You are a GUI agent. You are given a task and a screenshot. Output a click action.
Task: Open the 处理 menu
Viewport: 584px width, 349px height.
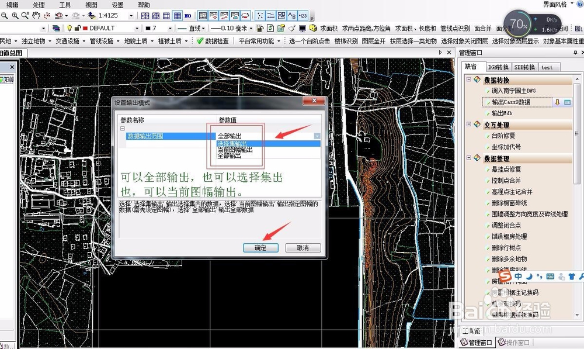point(39,5)
